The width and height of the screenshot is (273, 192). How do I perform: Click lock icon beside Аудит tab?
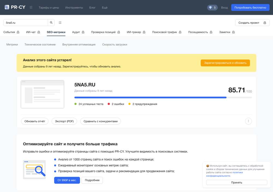(x=83, y=32)
